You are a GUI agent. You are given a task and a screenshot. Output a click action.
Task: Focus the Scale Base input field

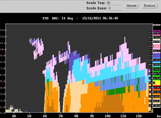tap(115, 8)
